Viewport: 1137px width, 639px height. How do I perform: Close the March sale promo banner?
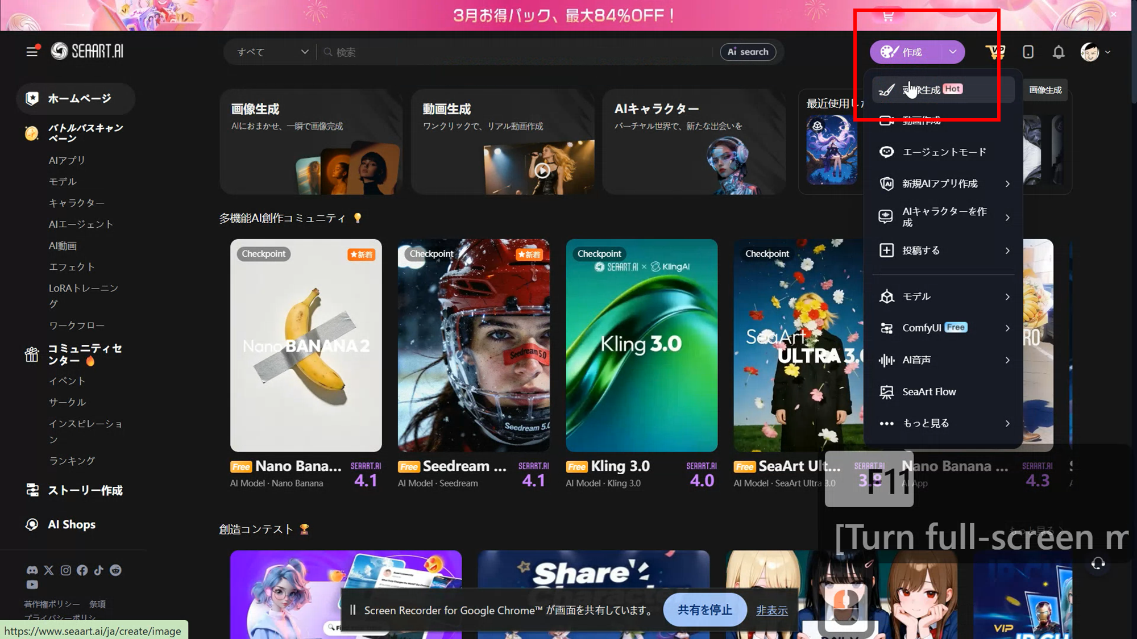(x=1113, y=14)
